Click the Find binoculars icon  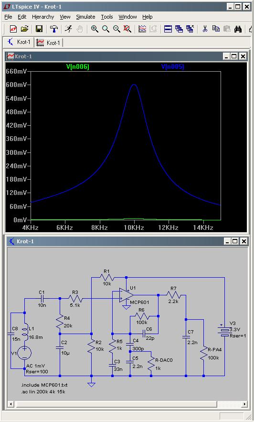tap(238, 29)
